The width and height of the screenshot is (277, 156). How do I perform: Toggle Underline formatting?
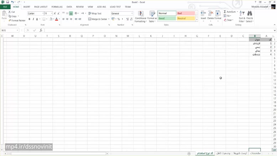tap(37, 19)
